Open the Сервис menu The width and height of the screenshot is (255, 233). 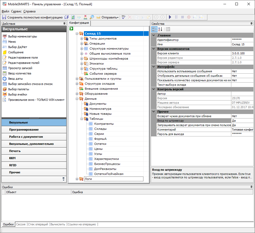click(16, 11)
